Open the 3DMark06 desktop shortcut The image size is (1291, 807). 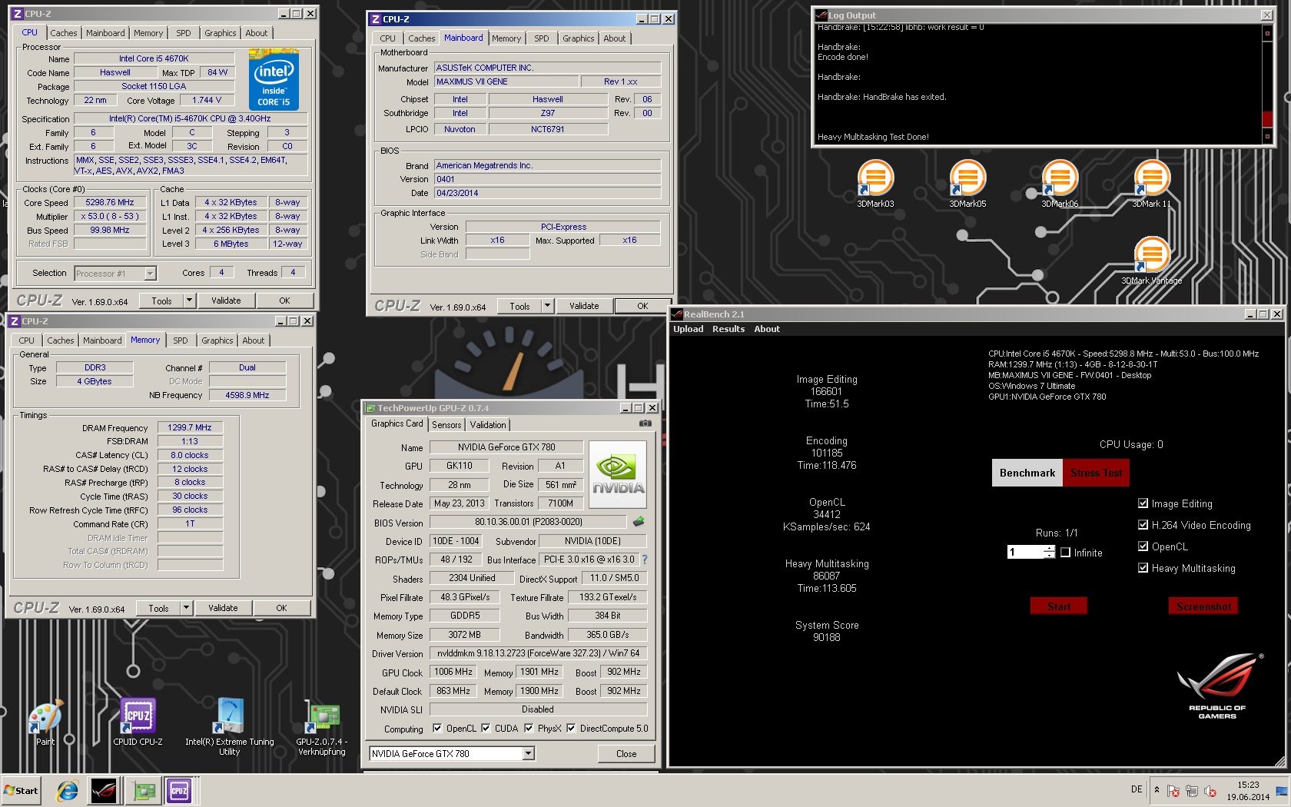pyautogui.click(x=1060, y=183)
